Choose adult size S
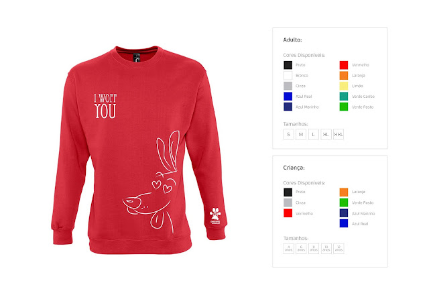Viewport: 429px width, 295px height. [288, 134]
